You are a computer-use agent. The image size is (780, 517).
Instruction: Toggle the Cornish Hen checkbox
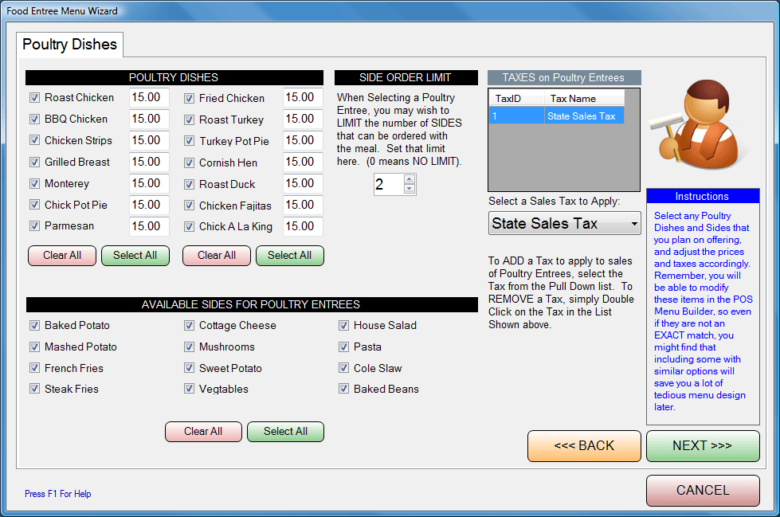point(190,163)
